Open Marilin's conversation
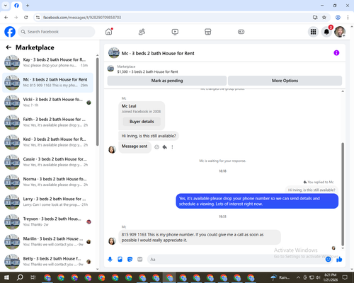Image resolution: width=354 pixels, height=283 pixels. [x=47, y=241]
